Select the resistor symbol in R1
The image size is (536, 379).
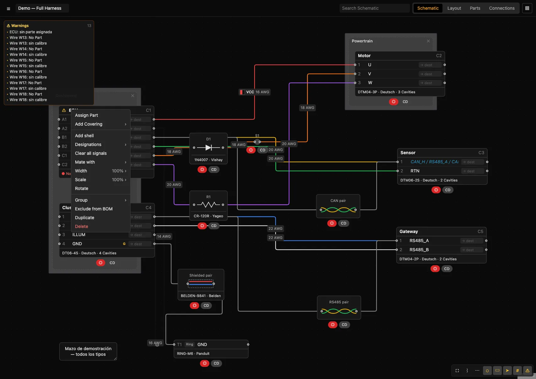click(x=208, y=205)
